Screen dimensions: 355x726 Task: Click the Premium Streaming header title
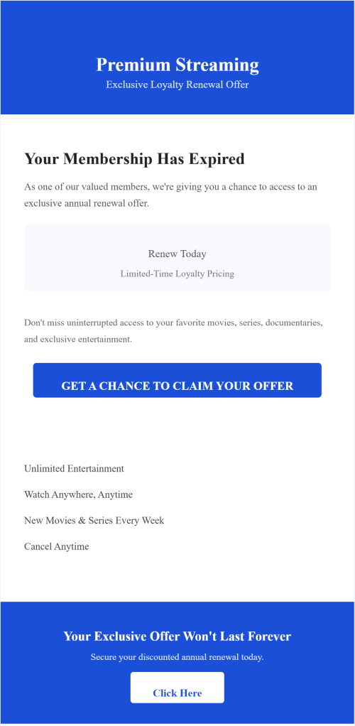point(177,65)
